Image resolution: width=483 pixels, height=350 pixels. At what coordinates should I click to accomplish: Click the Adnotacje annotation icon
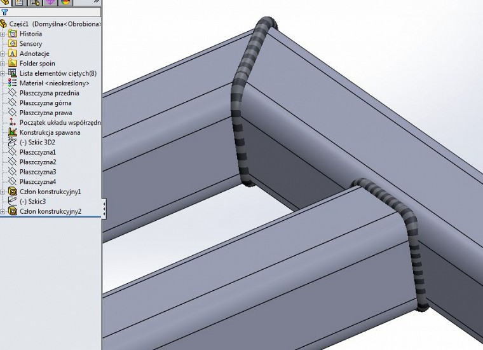[x=13, y=53]
